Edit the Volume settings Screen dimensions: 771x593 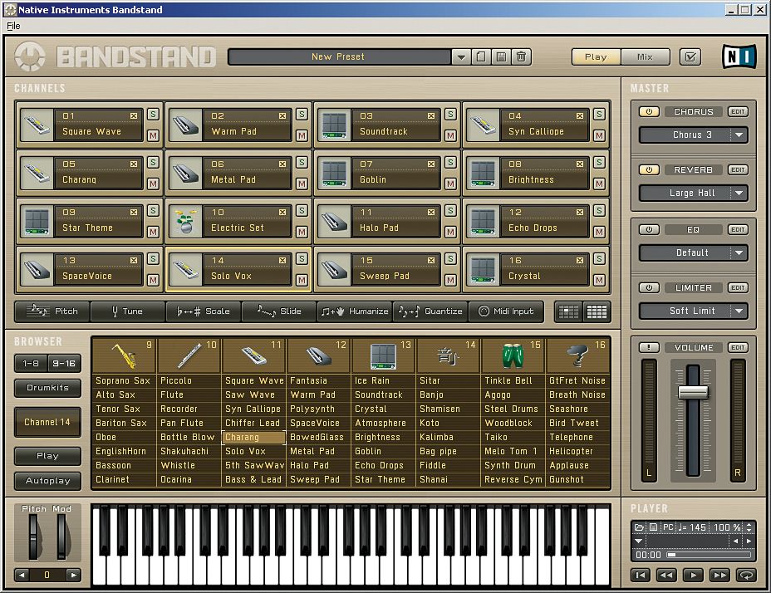(738, 348)
